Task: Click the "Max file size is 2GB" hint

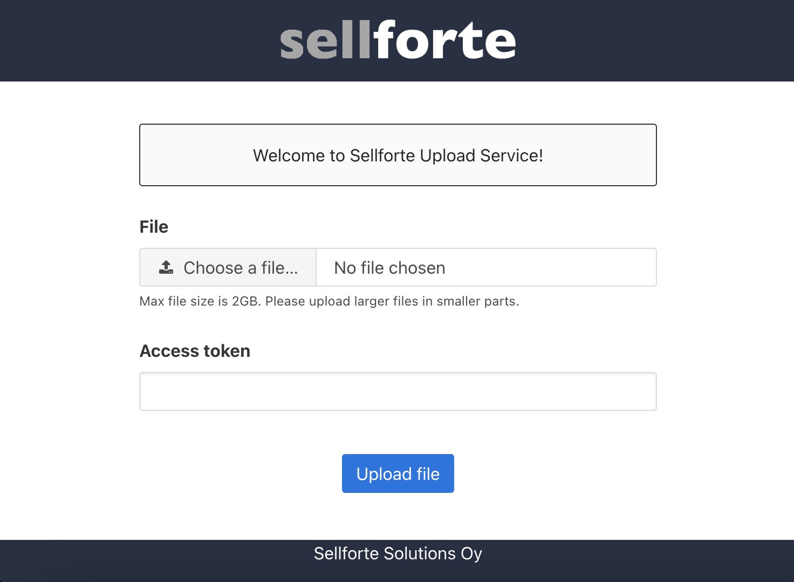Action: (200, 301)
